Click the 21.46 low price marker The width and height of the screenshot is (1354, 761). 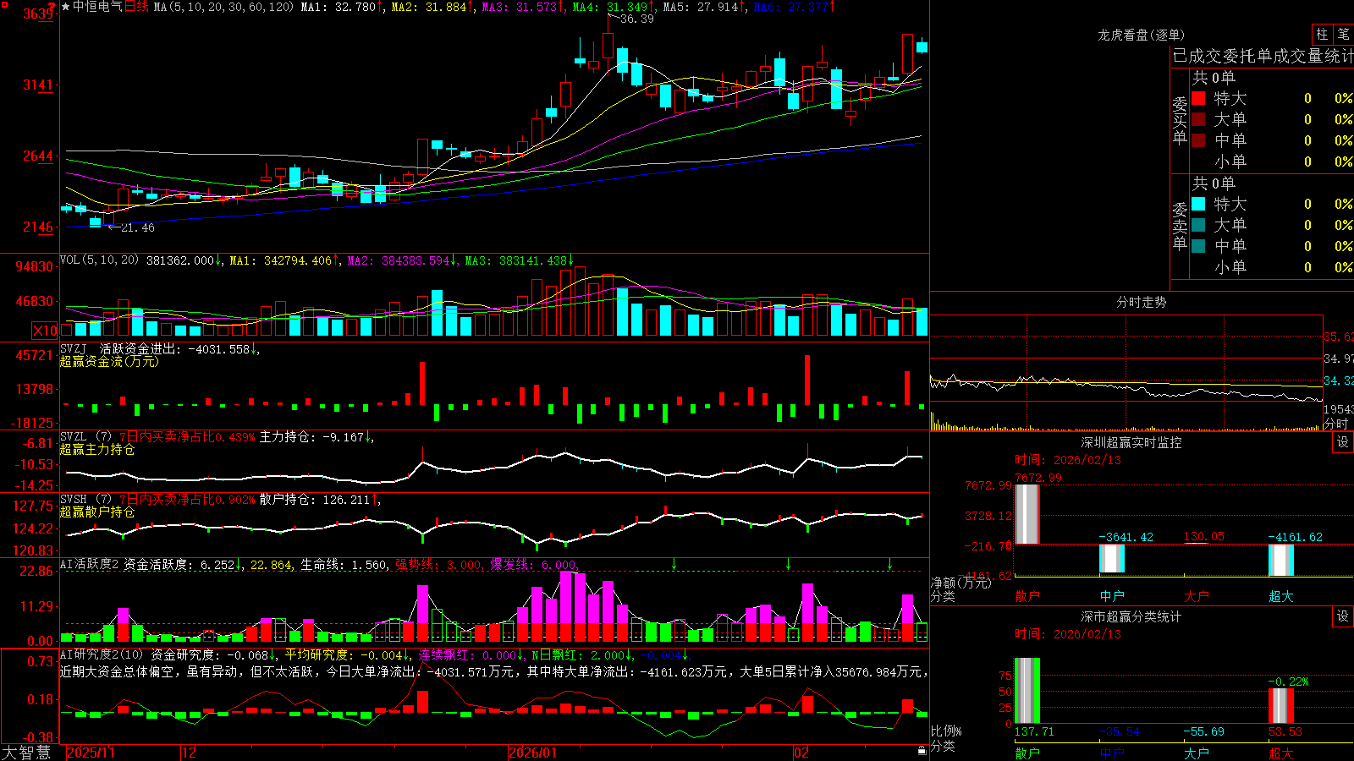point(137,227)
